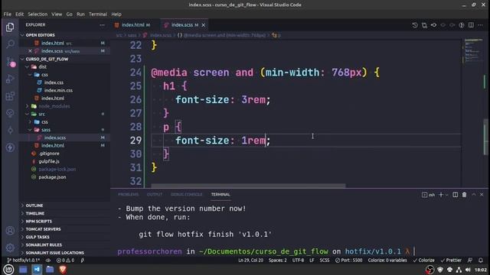Image resolution: width=490 pixels, height=275 pixels.
Task: Click the open changes editor toolbar icon
Action: [424, 25]
